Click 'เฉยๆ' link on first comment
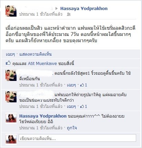This screenshot has height=148, width=142. coord(71,85)
